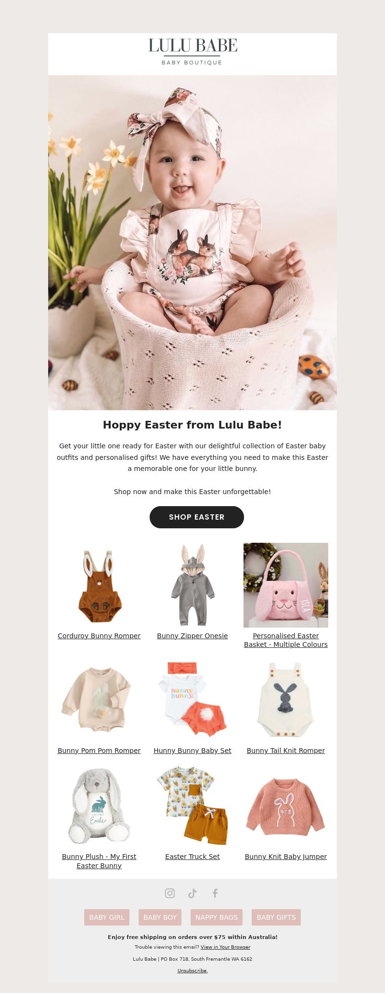
Task: Click the pink Bunny Knit Jumper image
Action: click(x=286, y=806)
